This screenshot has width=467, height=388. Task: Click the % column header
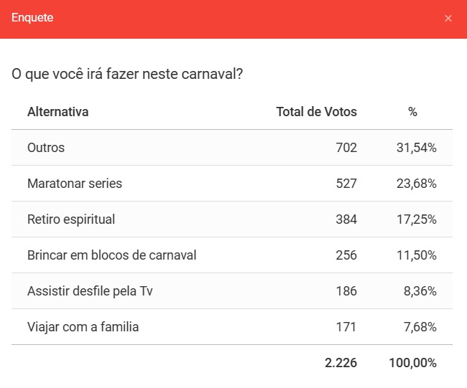(x=412, y=112)
